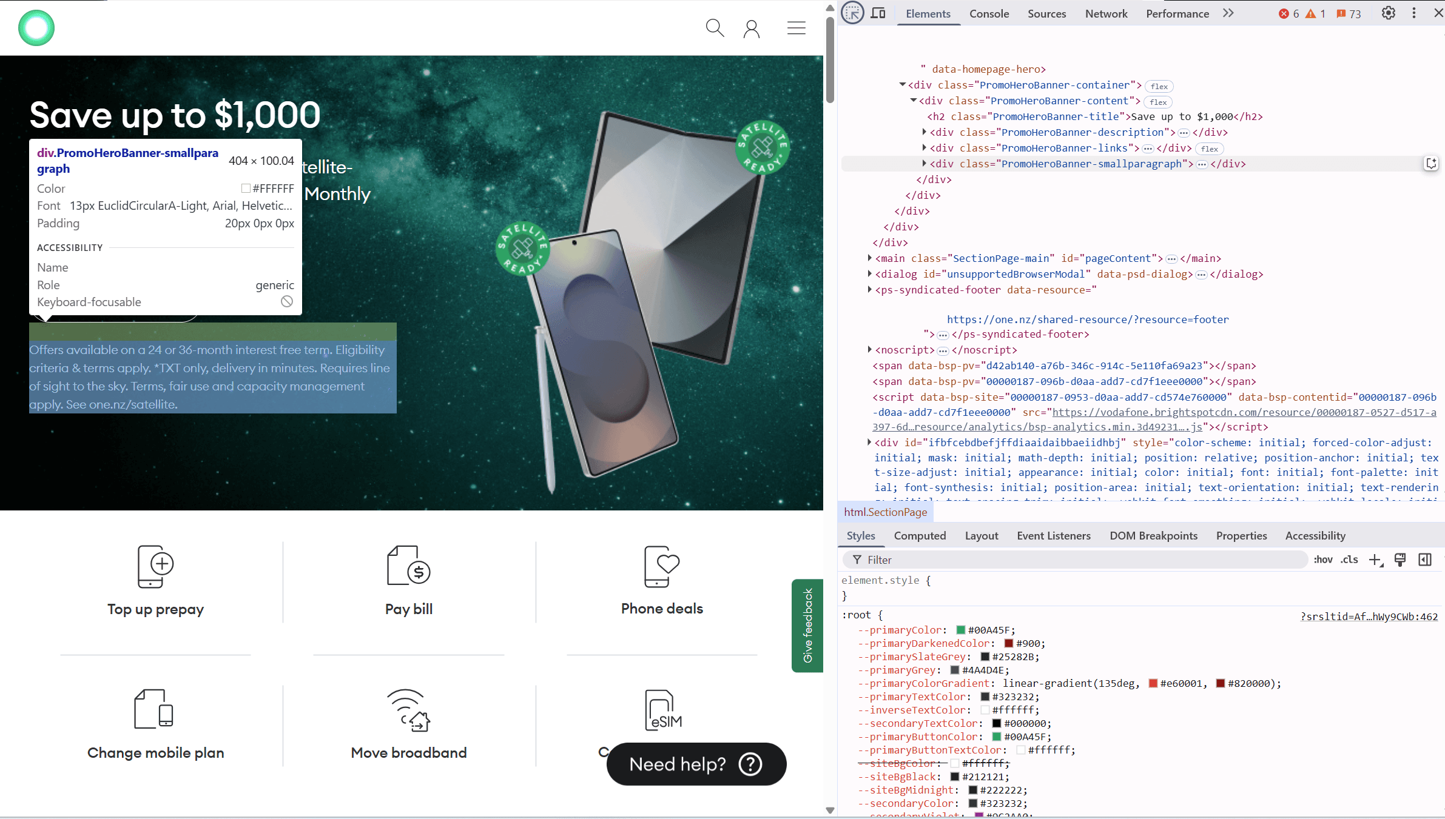Open DevTools settings gear
Viewport: 1445px width, 819px height.
tap(1388, 13)
